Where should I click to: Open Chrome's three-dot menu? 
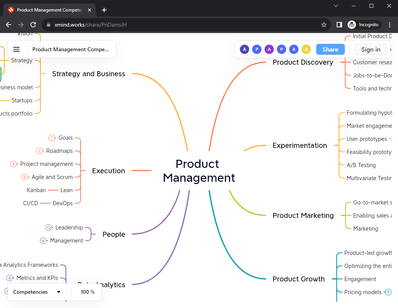click(x=390, y=24)
